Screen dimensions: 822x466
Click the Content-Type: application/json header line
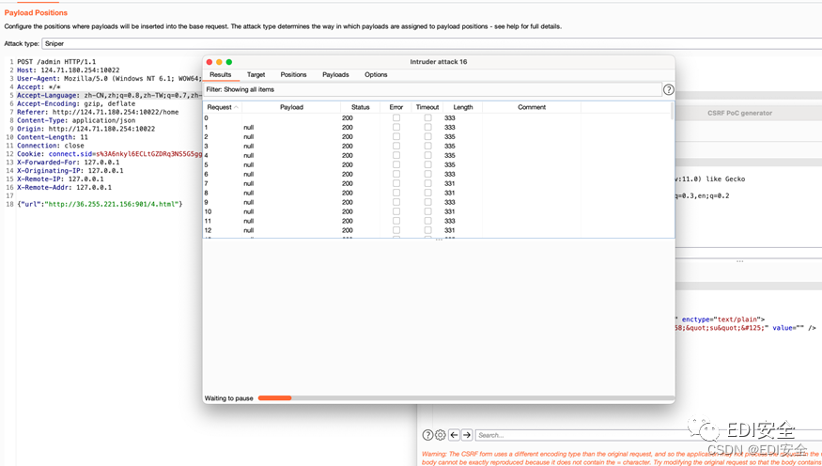pos(76,120)
